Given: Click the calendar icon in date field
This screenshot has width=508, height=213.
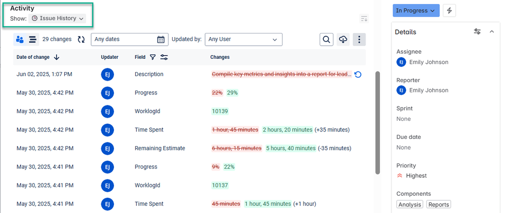Looking at the screenshot, I should click(x=161, y=40).
